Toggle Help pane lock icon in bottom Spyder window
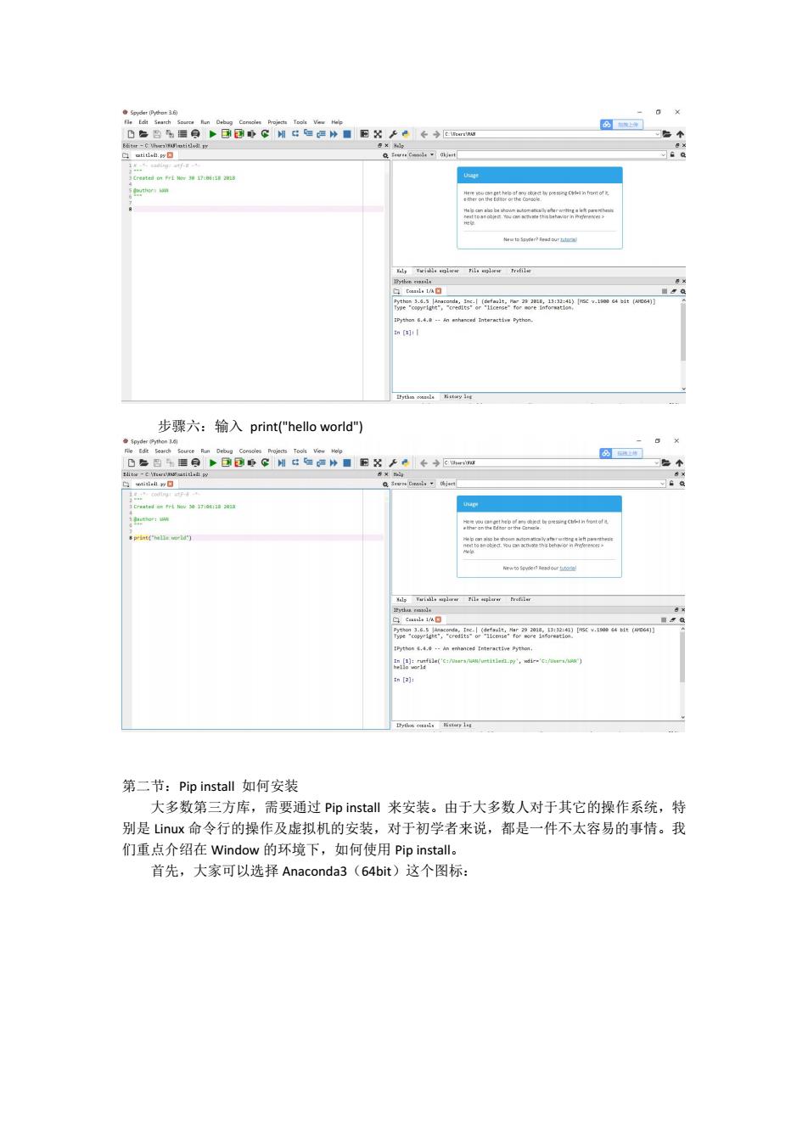This screenshot has height=1143, width=808. [673, 483]
